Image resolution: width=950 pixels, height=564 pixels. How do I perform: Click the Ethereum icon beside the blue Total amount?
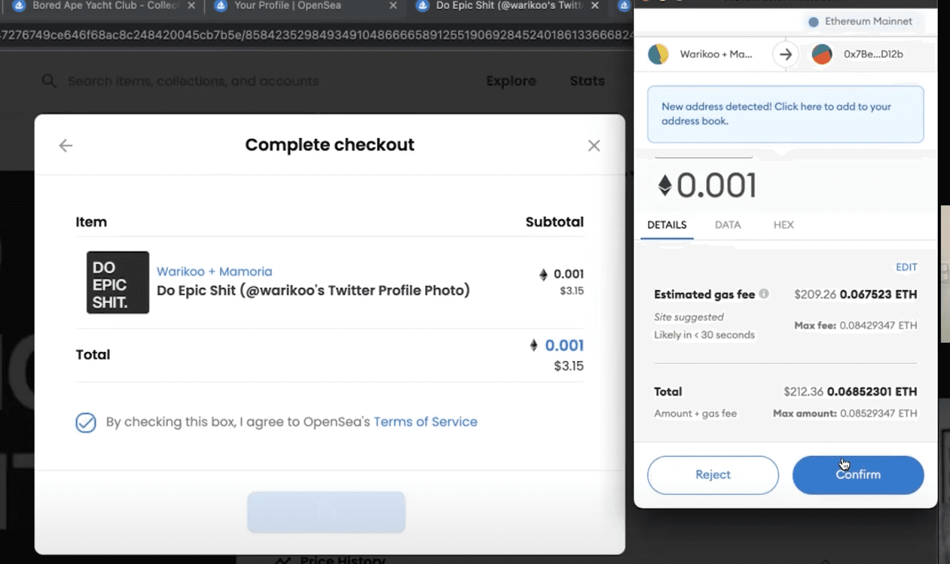point(533,345)
